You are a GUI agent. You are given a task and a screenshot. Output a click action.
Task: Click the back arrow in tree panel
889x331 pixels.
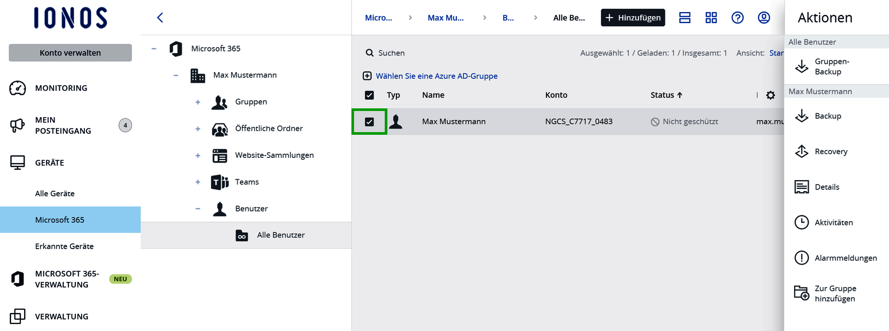point(160,18)
